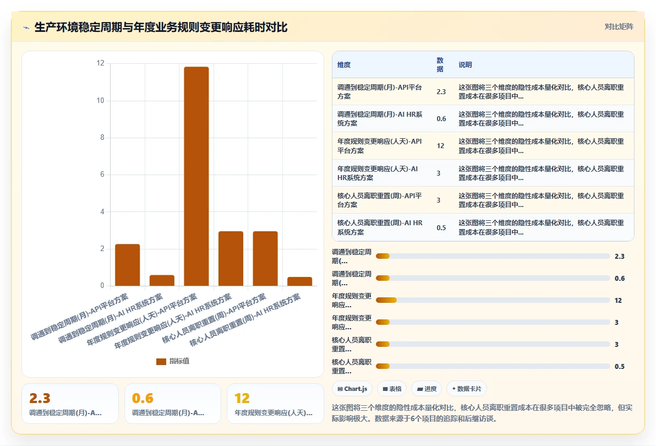Image resolution: width=656 pixels, height=446 pixels.
Task: Select the 表格 tag chip
Action: point(392,389)
